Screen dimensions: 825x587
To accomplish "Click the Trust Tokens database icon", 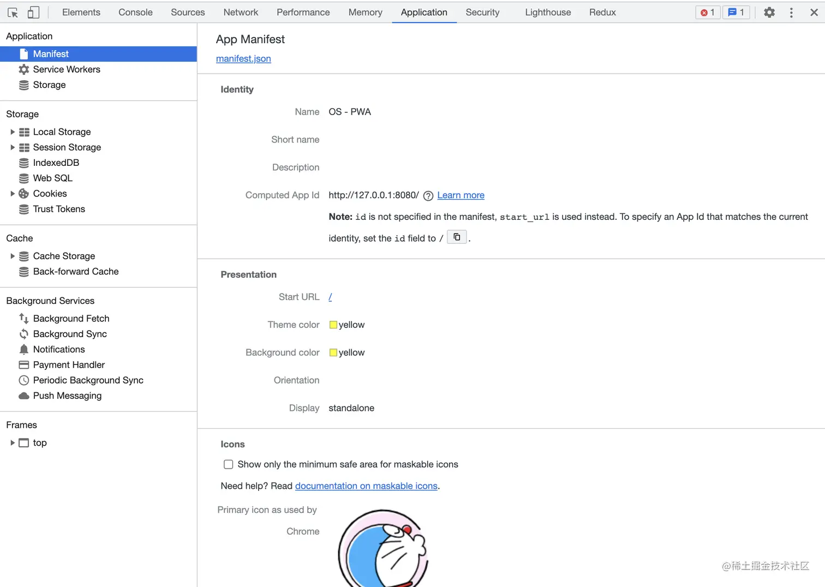I will point(24,209).
